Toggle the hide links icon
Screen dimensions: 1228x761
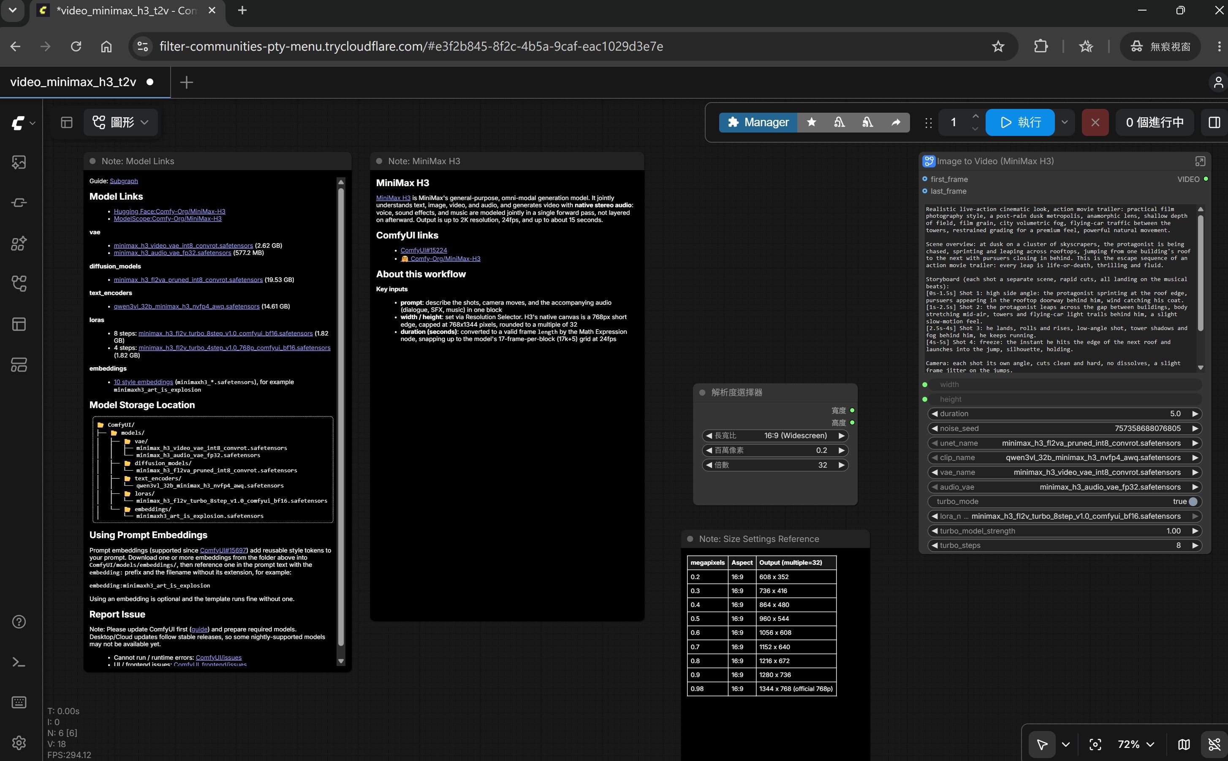coord(1214,744)
